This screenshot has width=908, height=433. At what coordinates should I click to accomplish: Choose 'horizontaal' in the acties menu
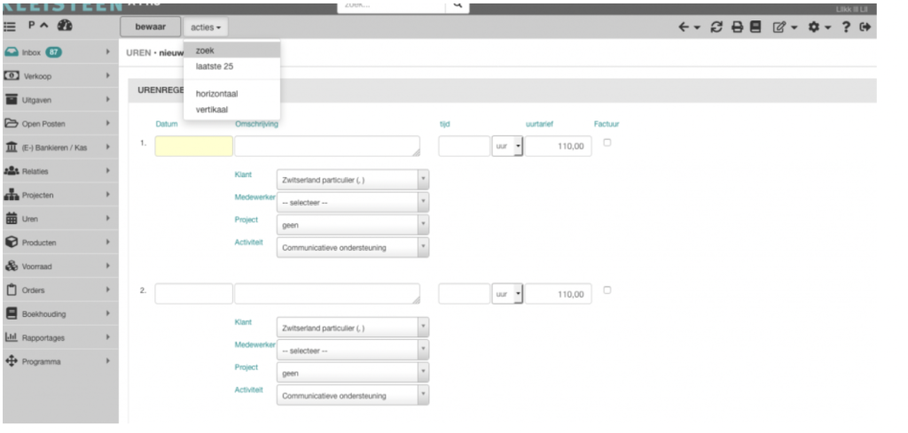216,93
